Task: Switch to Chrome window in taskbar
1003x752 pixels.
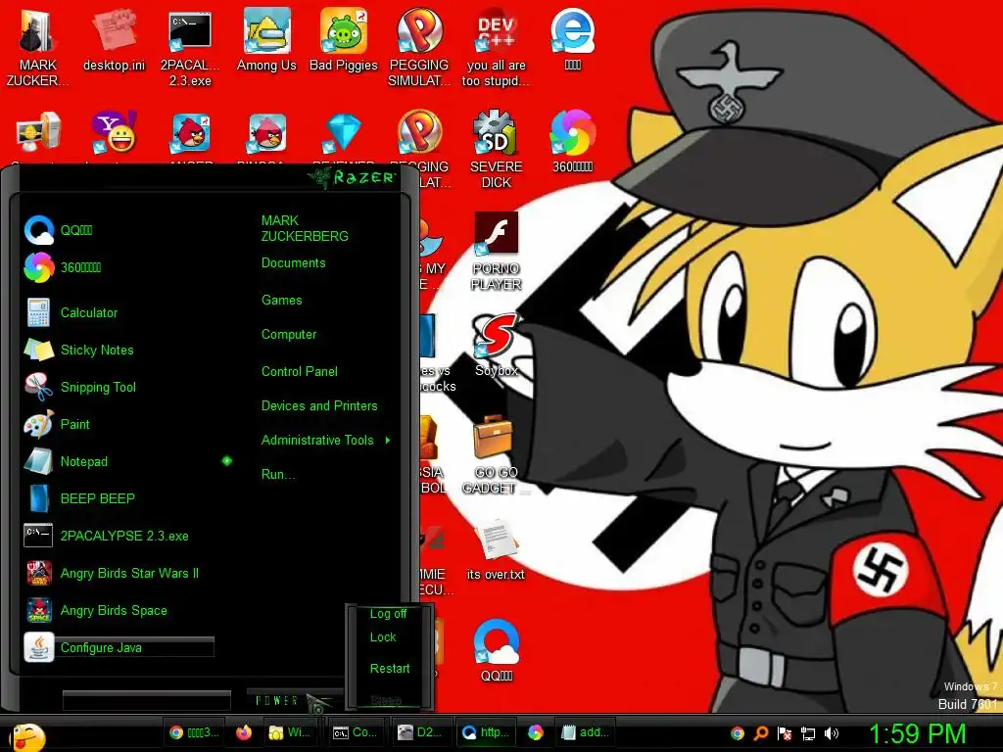Action: click(x=194, y=732)
